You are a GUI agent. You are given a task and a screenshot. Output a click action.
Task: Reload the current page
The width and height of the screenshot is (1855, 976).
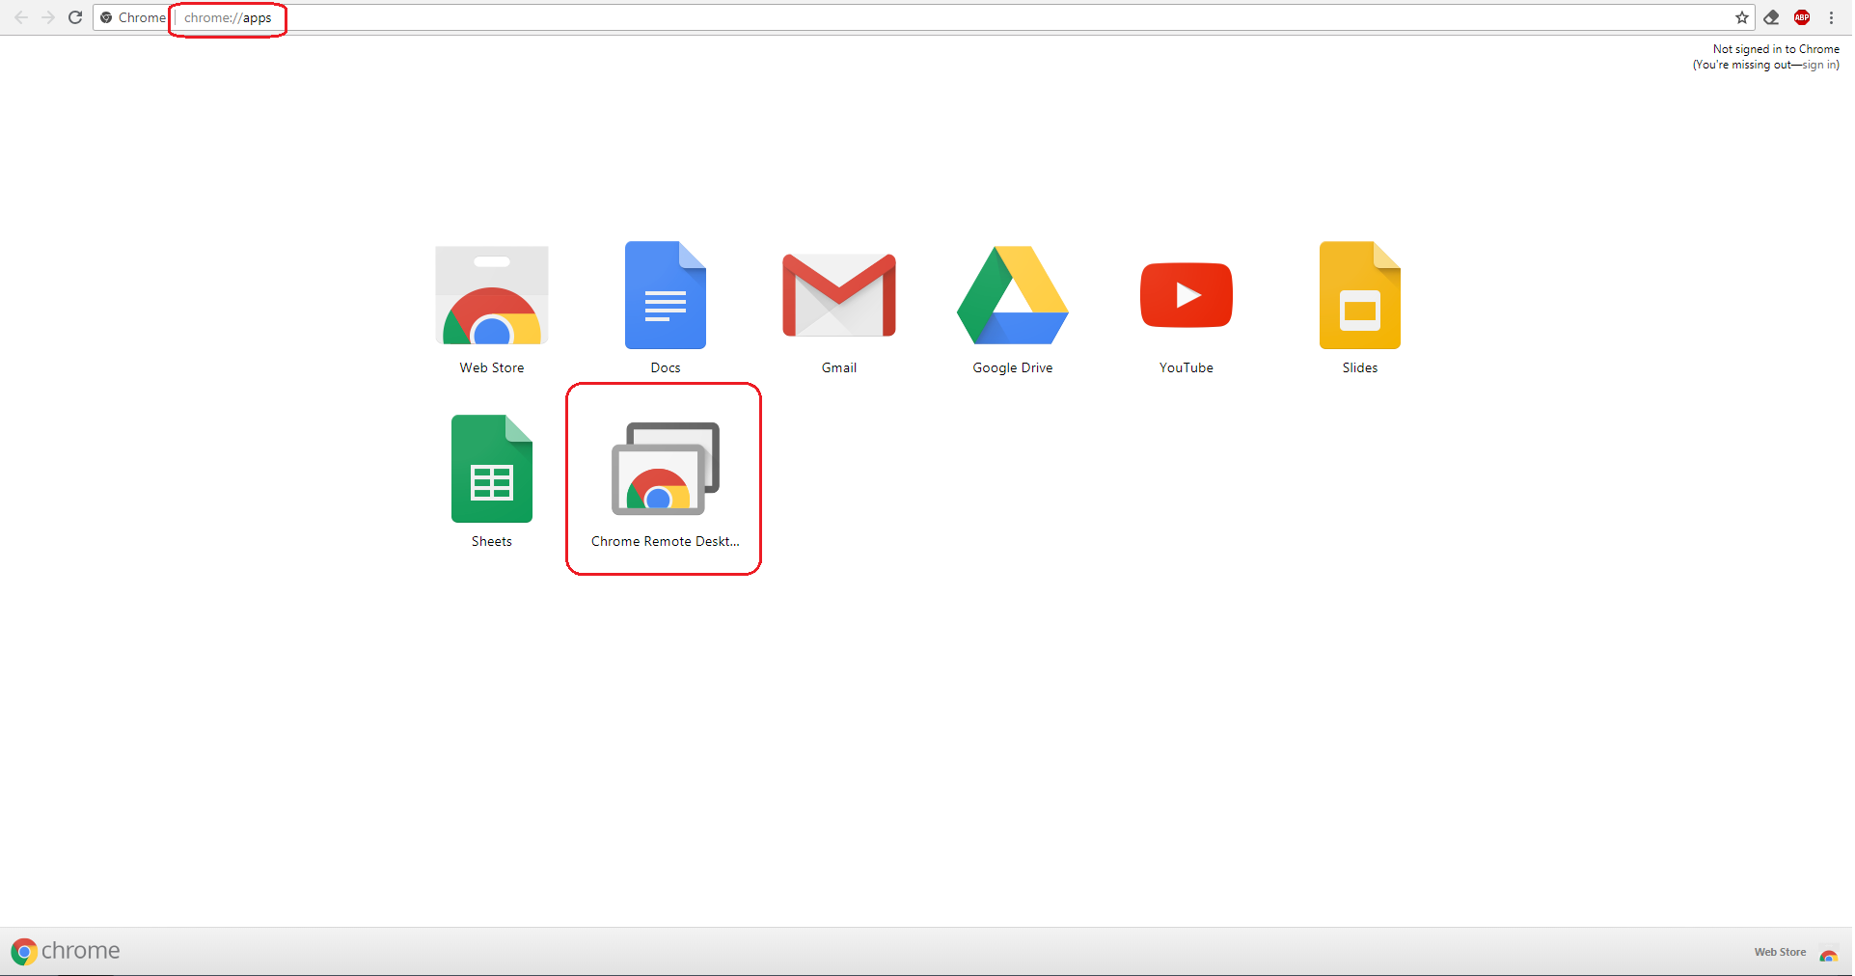[x=75, y=17]
